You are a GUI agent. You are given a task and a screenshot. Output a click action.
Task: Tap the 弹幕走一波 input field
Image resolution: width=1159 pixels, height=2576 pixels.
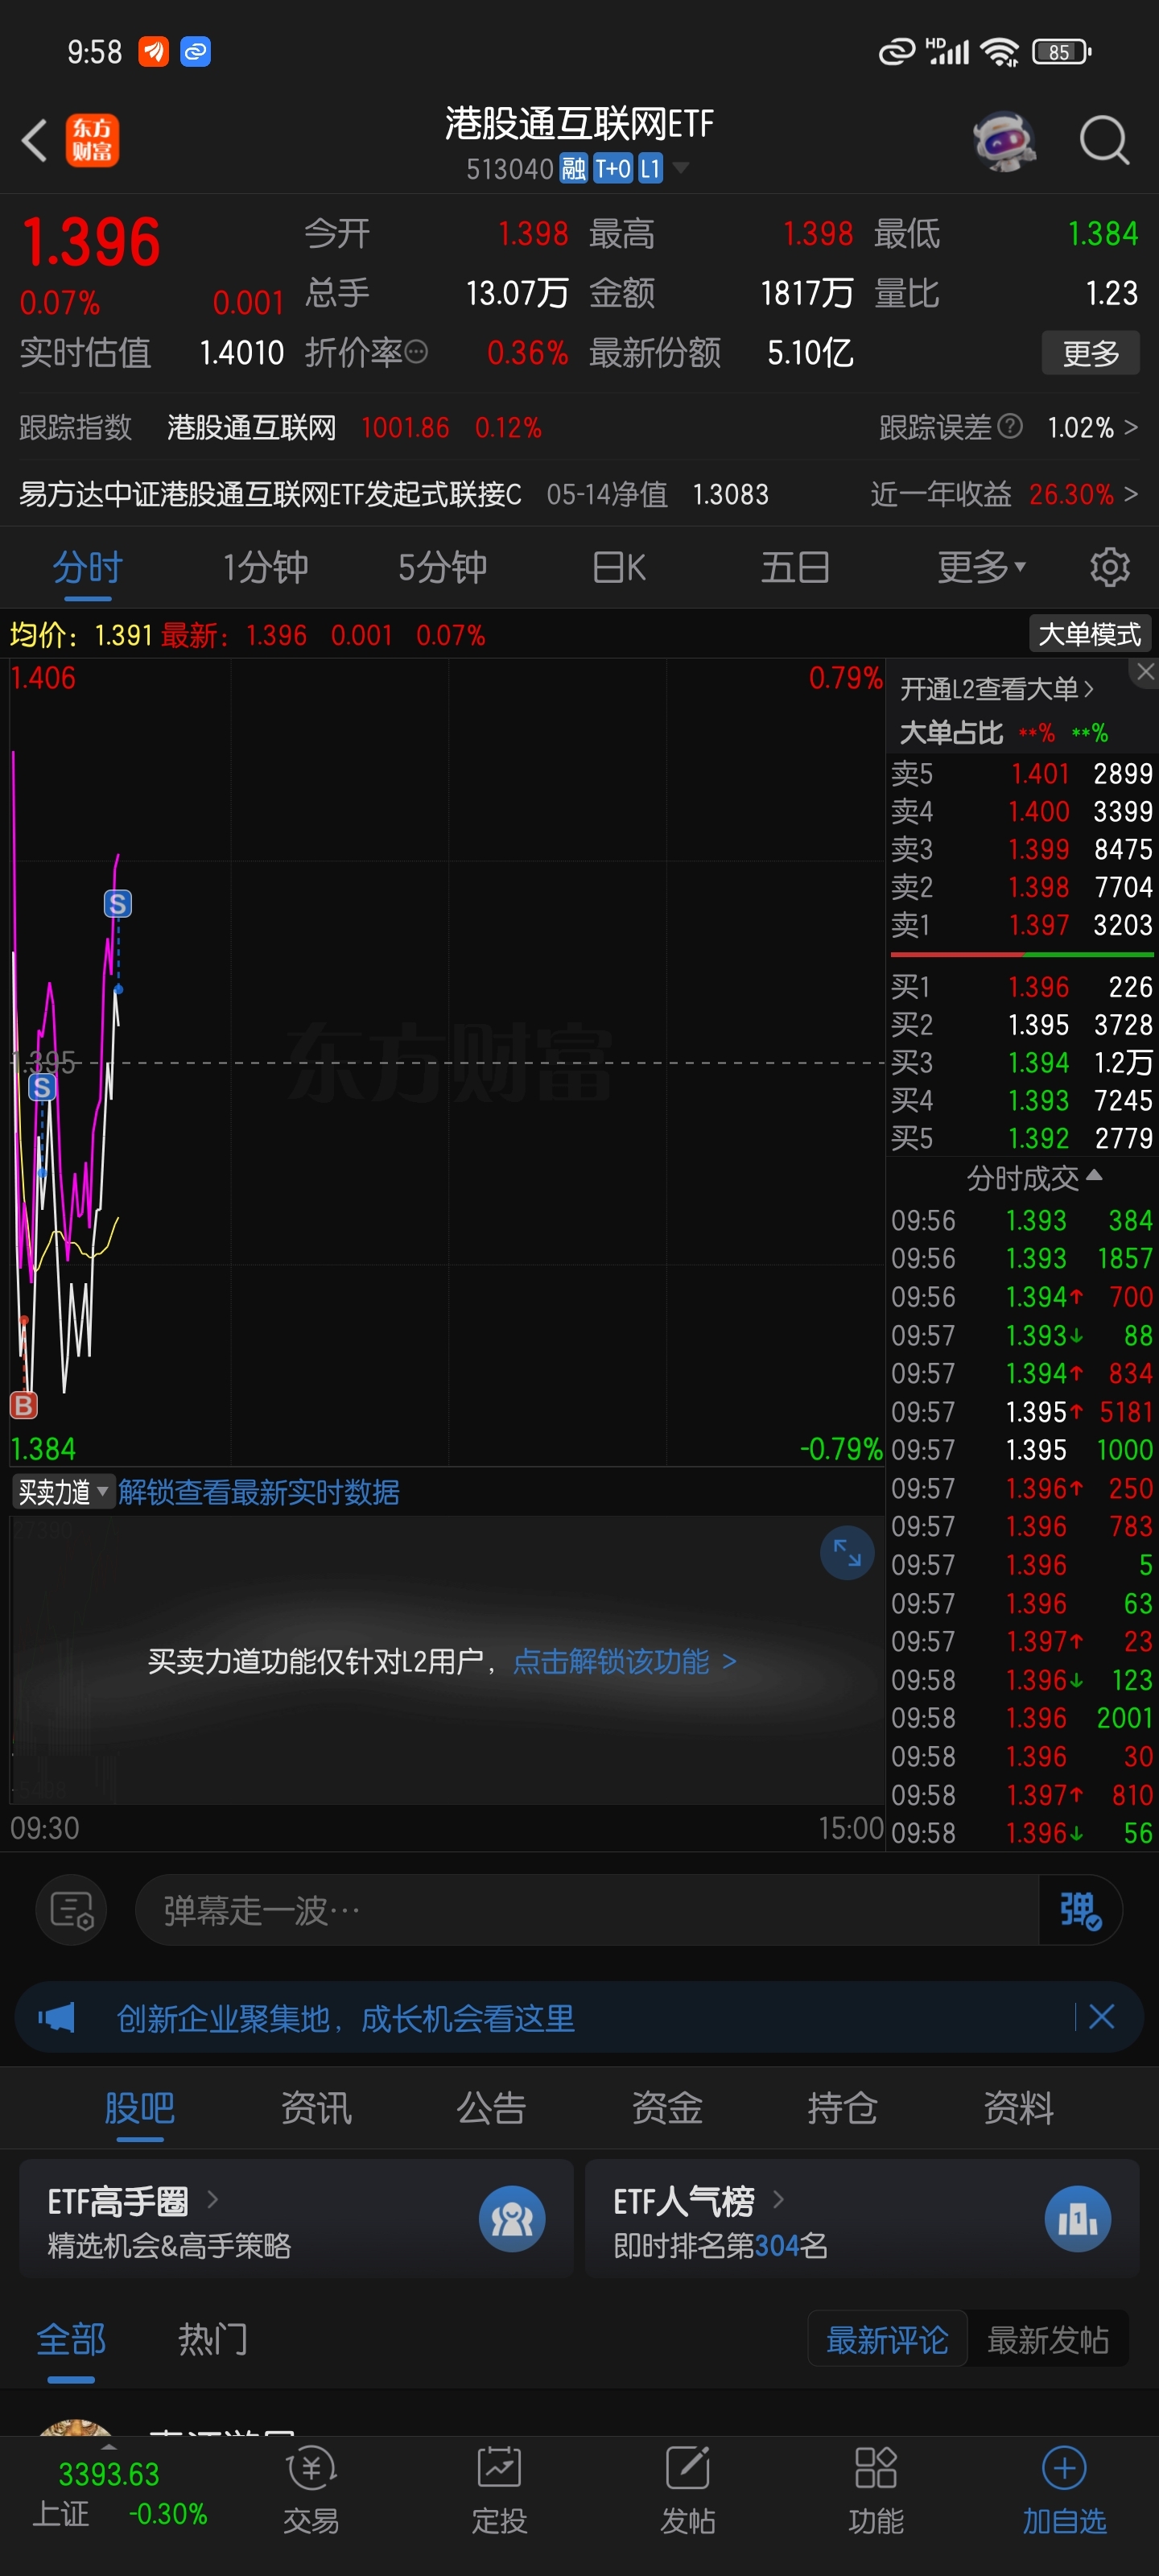586,1910
